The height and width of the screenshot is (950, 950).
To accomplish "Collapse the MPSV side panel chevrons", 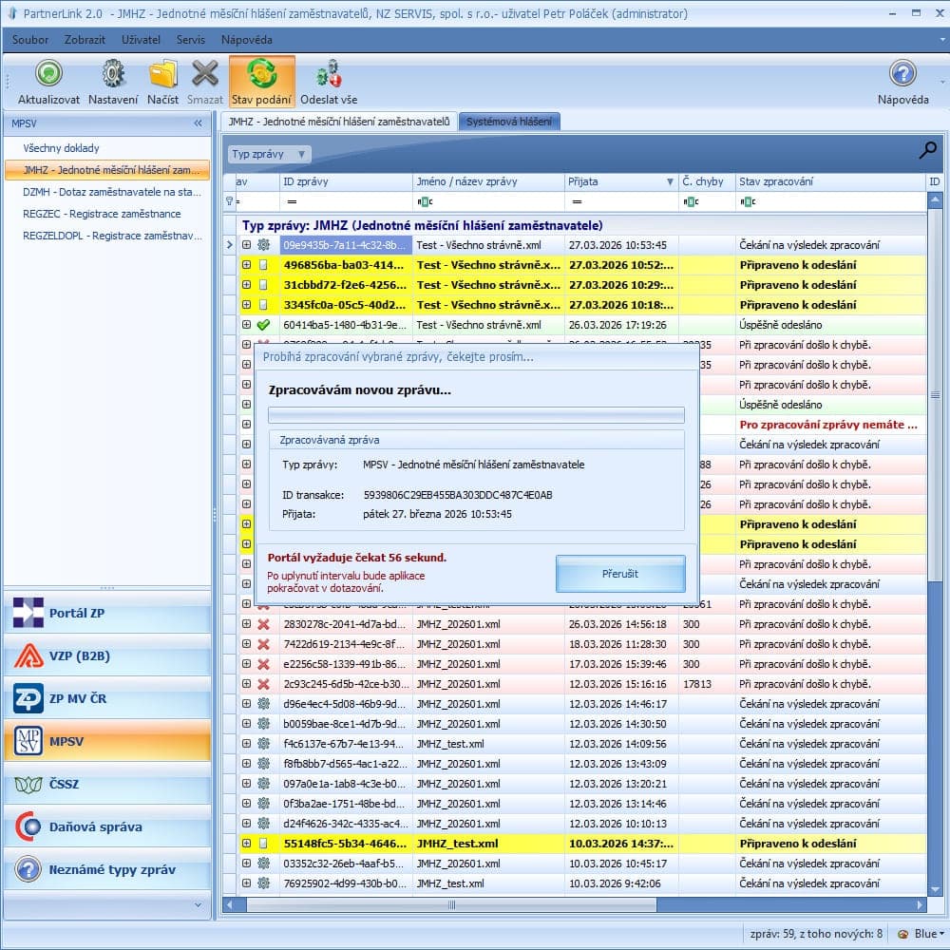I will pyautogui.click(x=199, y=123).
